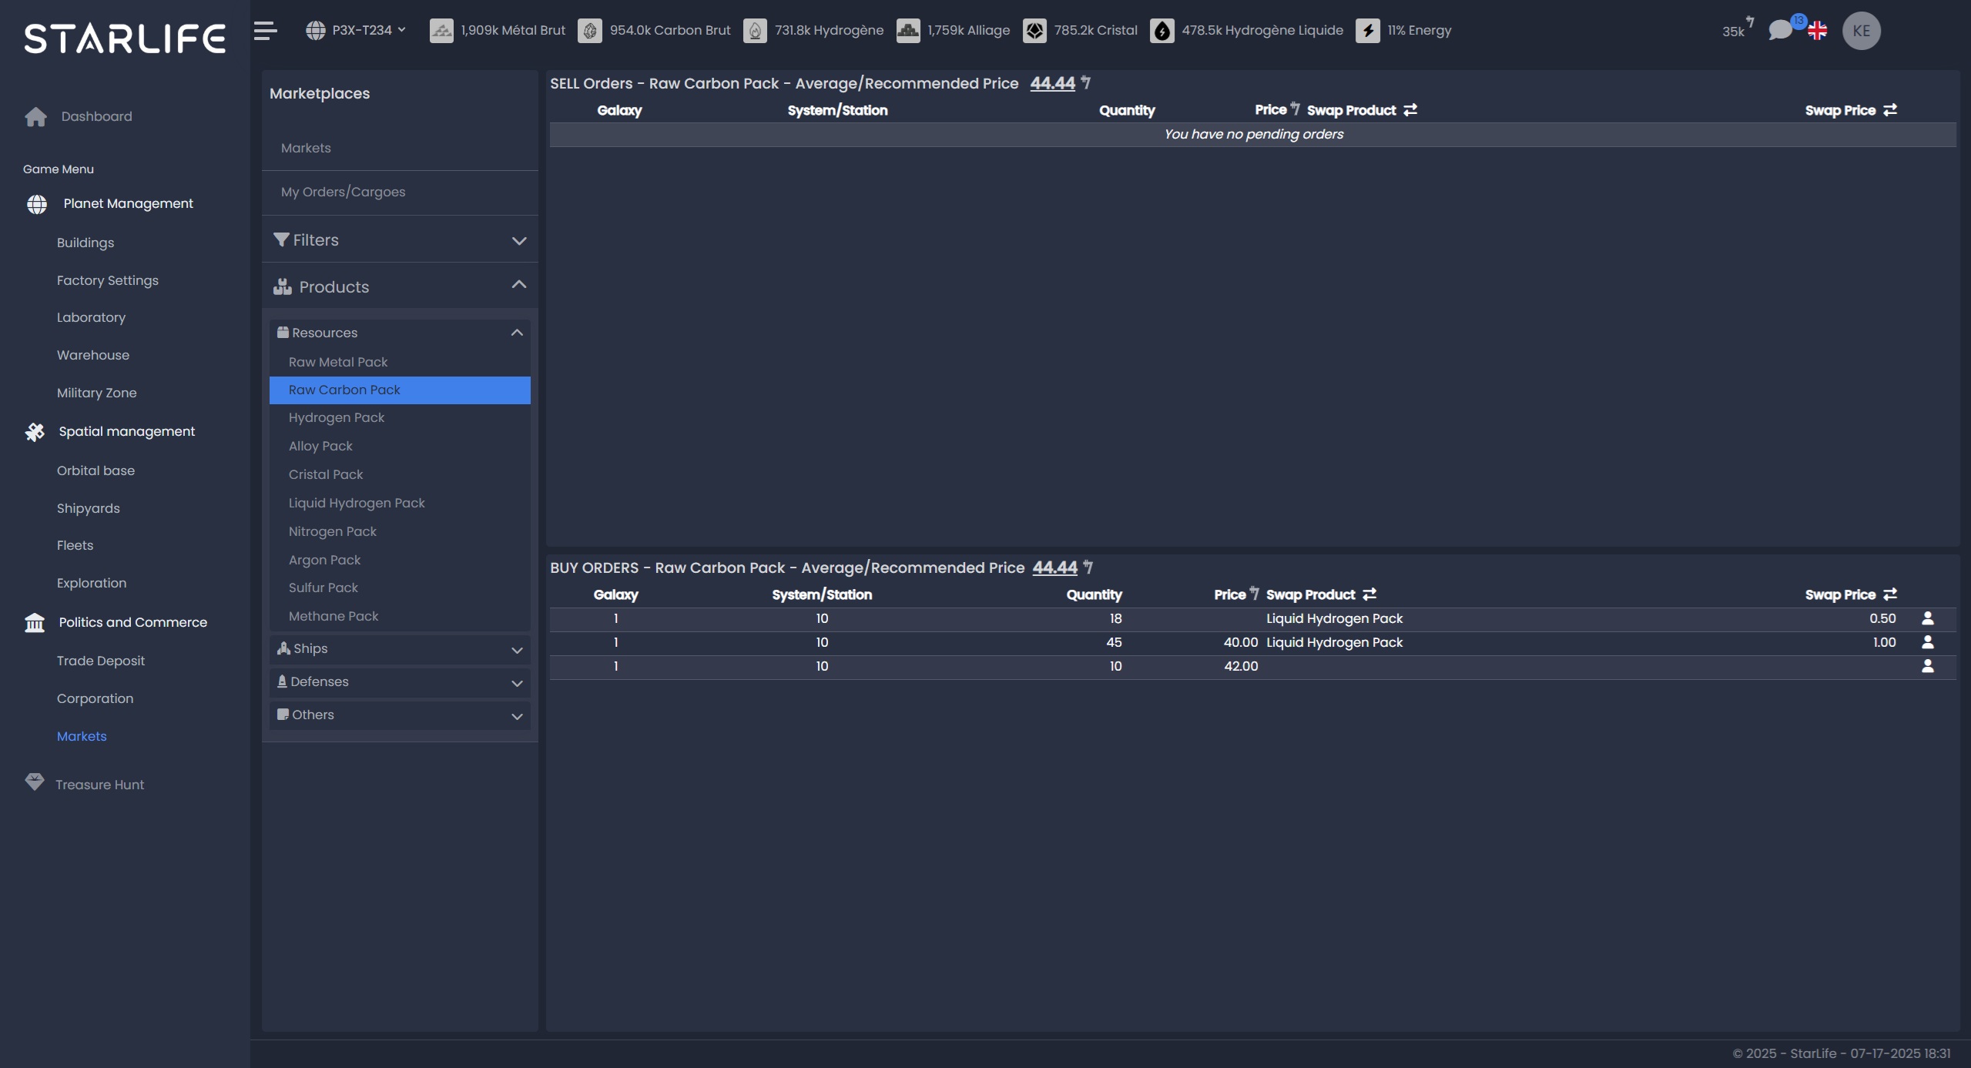
Task: Open Trade Deposit
Action: pyautogui.click(x=101, y=661)
